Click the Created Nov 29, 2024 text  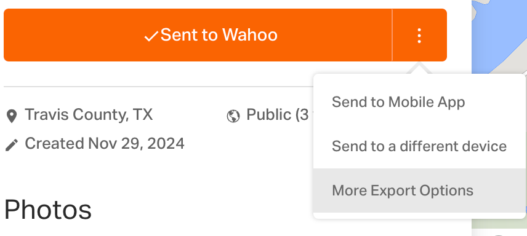(x=105, y=144)
